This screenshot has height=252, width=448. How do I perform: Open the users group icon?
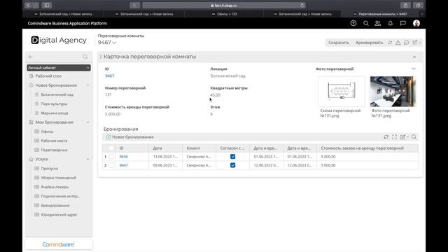point(378,23)
